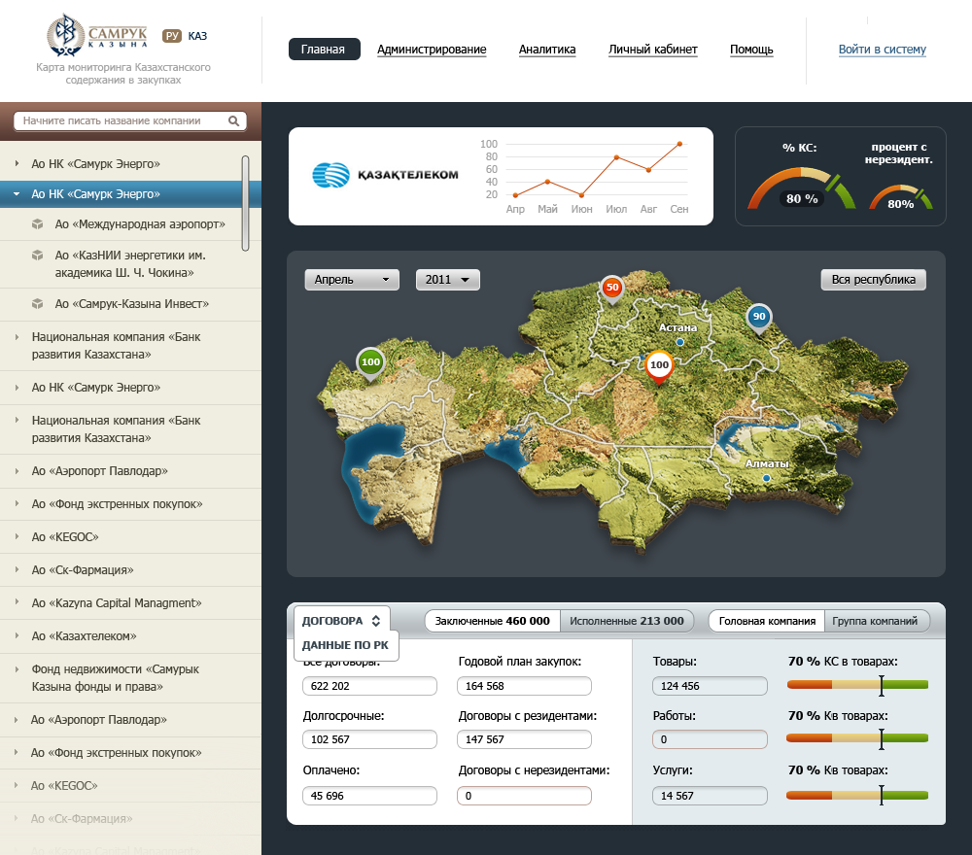Open the Апрель month dropdown
972x855 pixels.
click(352, 280)
